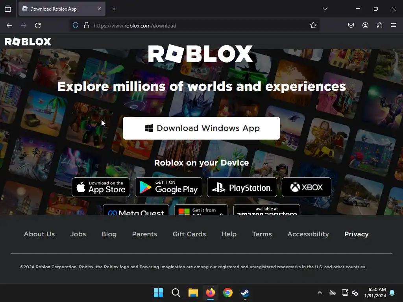Launch File Explorer from taskbar
The height and width of the screenshot is (302, 403).
(x=193, y=293)
